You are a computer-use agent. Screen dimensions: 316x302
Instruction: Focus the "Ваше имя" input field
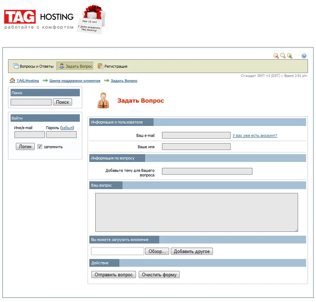(x=196, y=147)
